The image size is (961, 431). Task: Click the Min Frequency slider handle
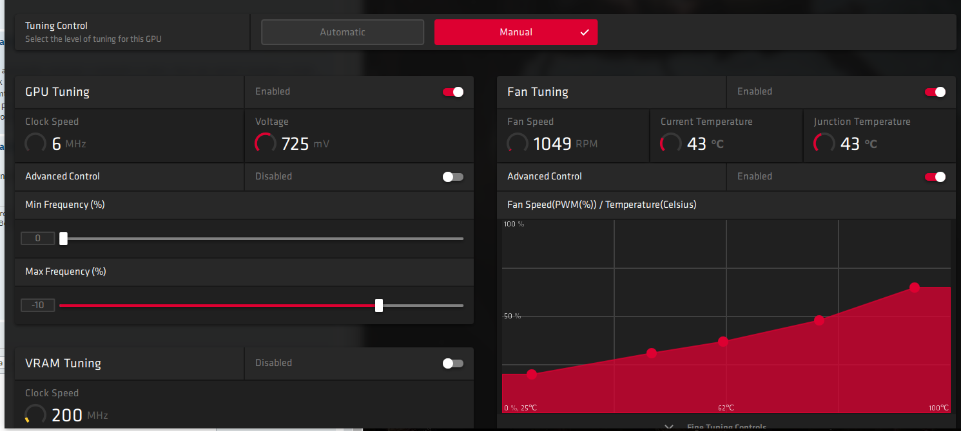point(63,239)
